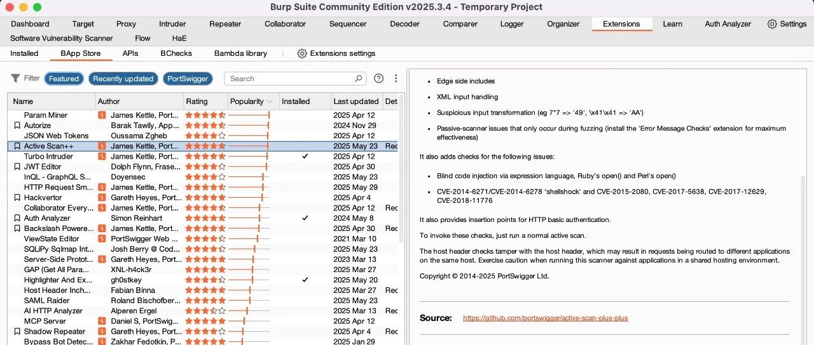Open the HaE tab
The height and width of the screenshot is (345, 814).
point(179,38)
